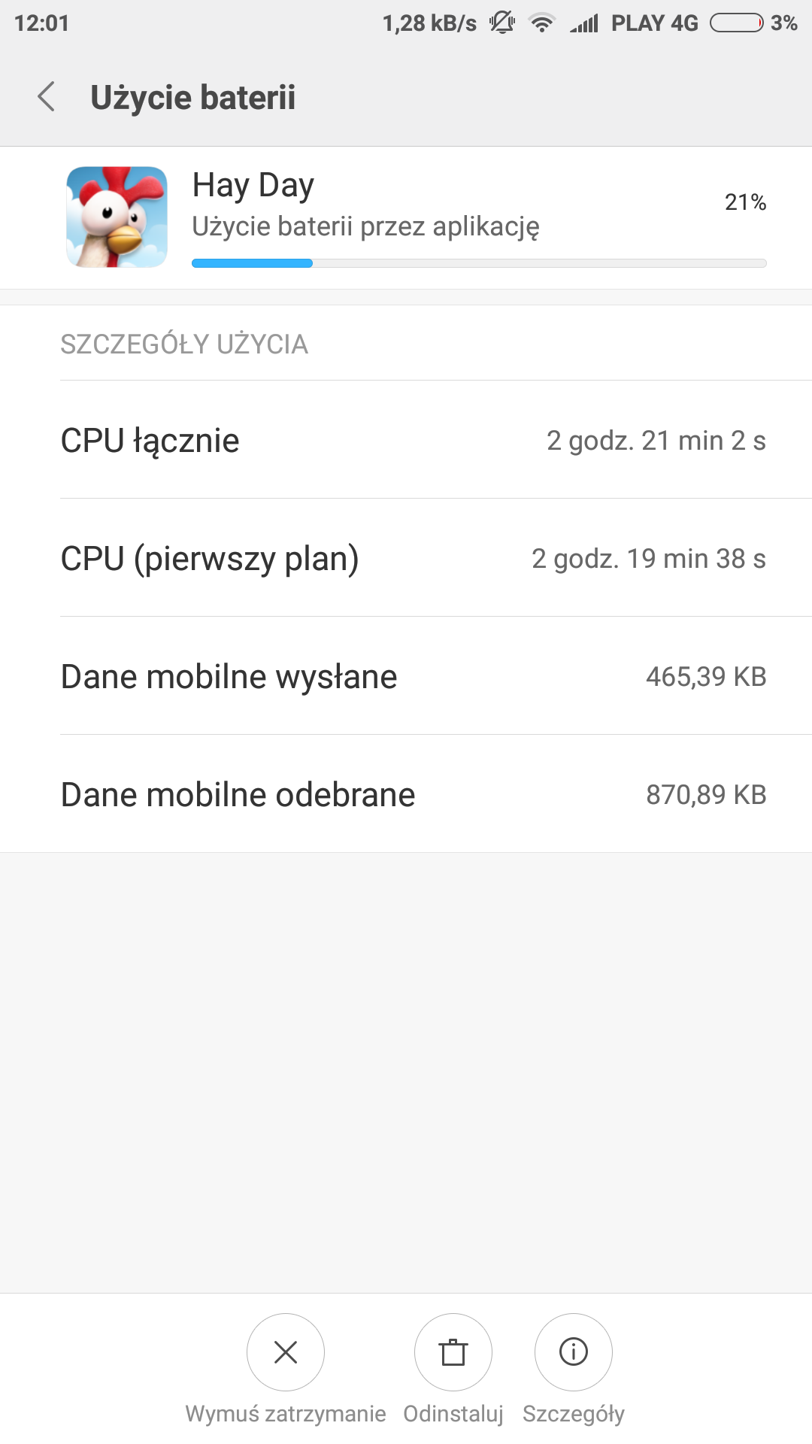Tap the clock showing 12:01
Image resolution: width=812 pixels, height=1444 pixels.
pos(41,23)
